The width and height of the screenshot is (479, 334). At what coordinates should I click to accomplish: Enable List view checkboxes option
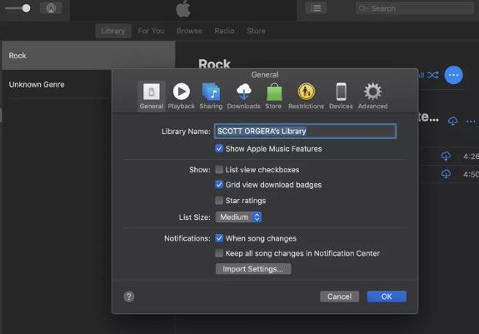219,169
